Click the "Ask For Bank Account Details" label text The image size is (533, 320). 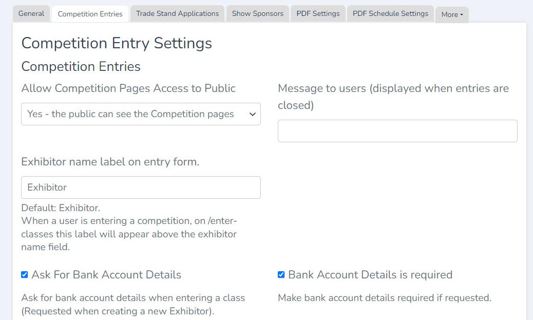click(106, 275)
